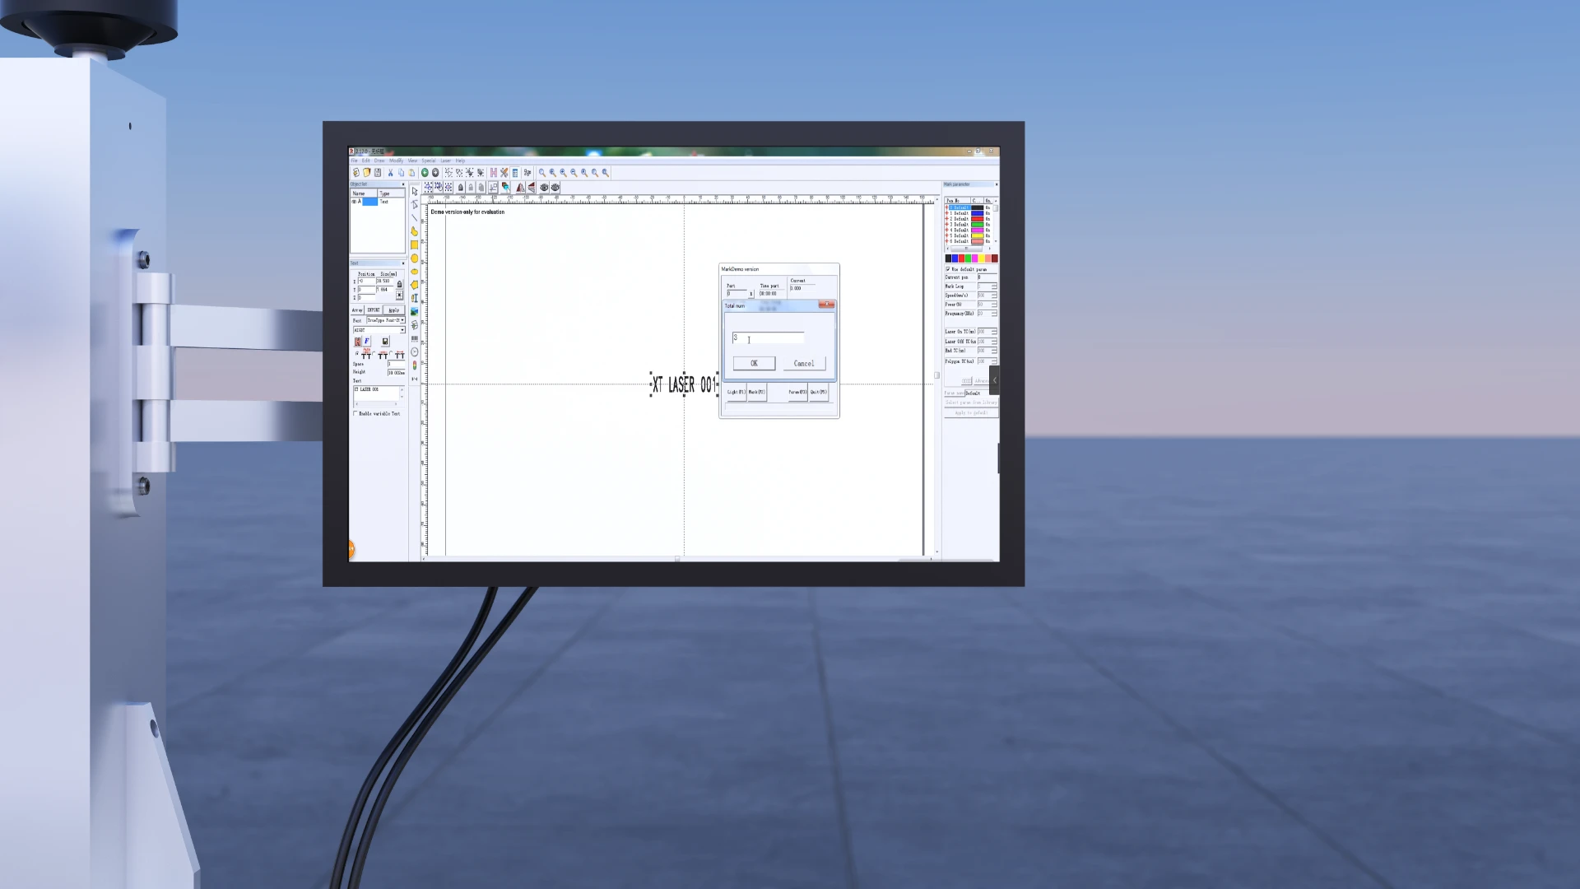Click the pick arrow tool
Viewport: 1580px width, 889px height.
click(x=414, y=191)
